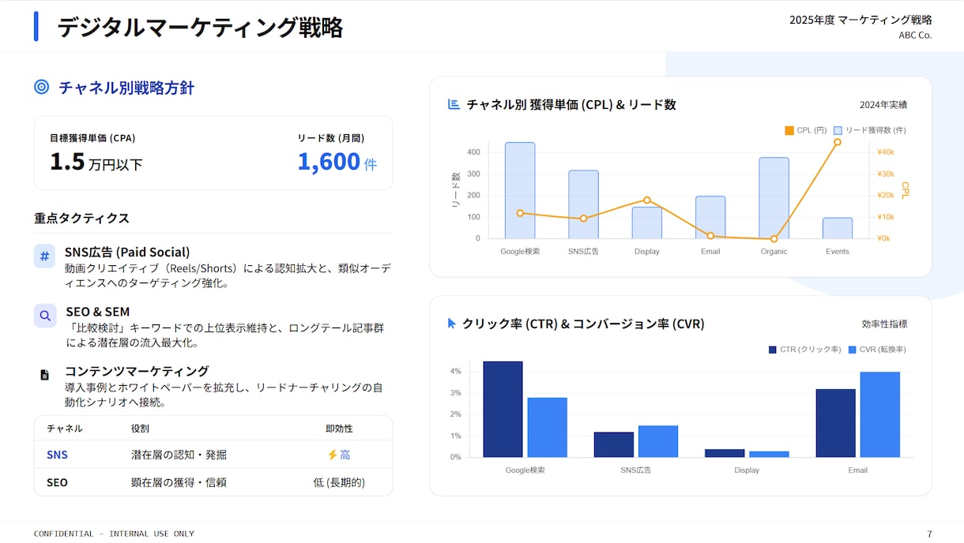964x543 pixels.
Task: Click the ¥40k axis label
Action: (885, 152)
